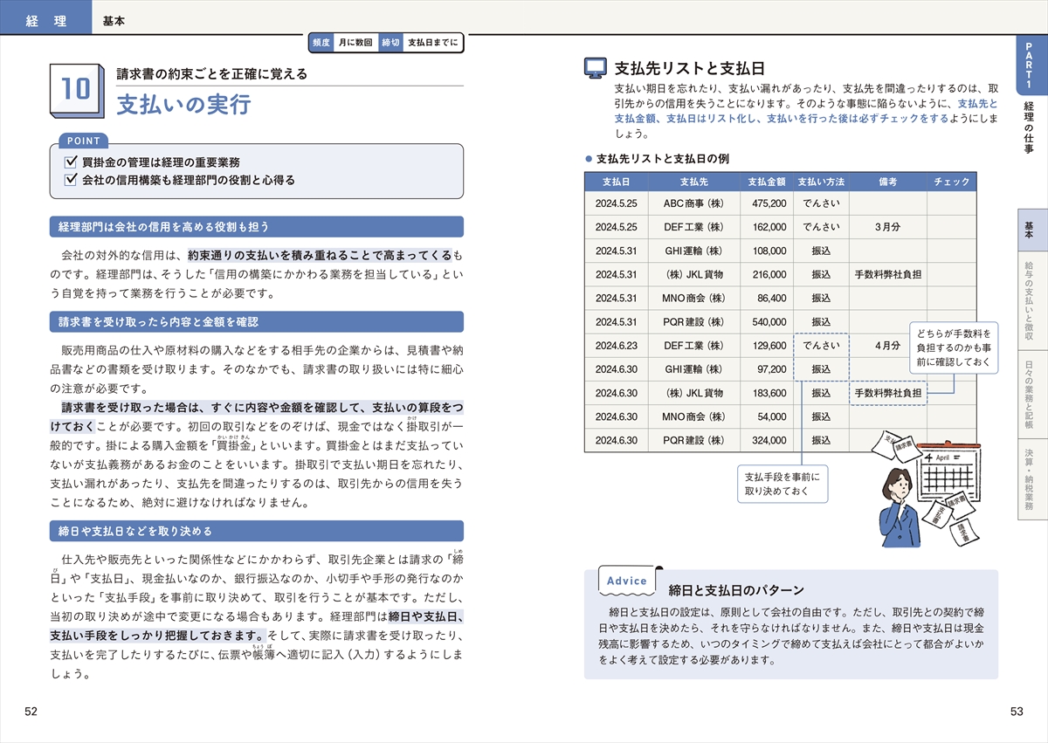Click the 締日と支払日のパターン advice heading

(x=736, y=590)
